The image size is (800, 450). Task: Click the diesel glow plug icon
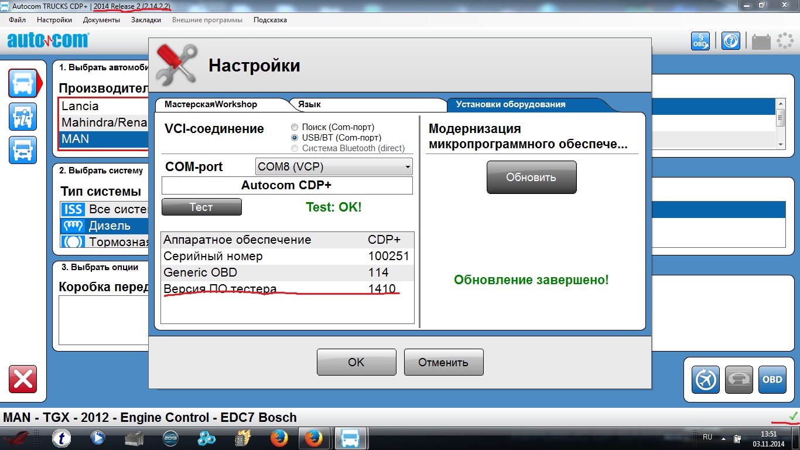click(73, 226)
